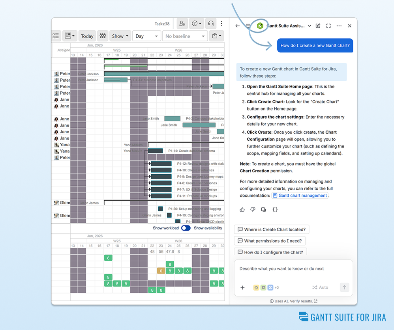Screen dimensions: 394x330
Task: Click the headset support icon
Action: coord(211,24)
